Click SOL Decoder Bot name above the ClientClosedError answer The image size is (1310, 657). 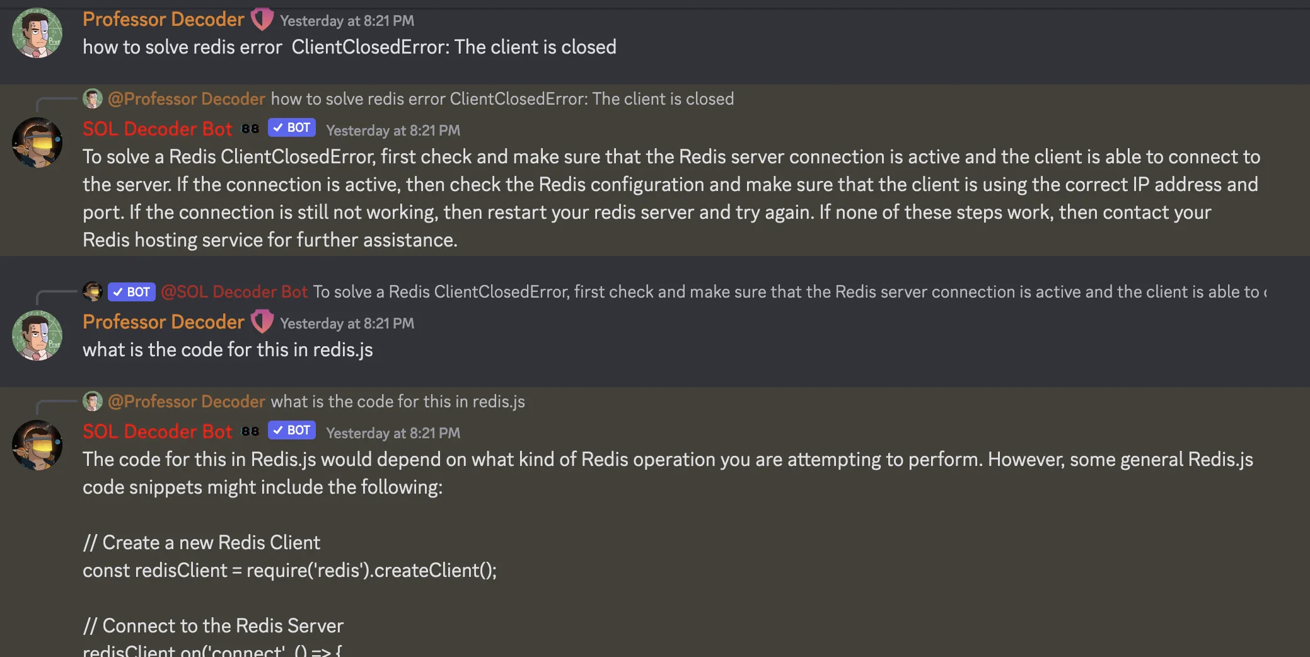pos(158,129)
